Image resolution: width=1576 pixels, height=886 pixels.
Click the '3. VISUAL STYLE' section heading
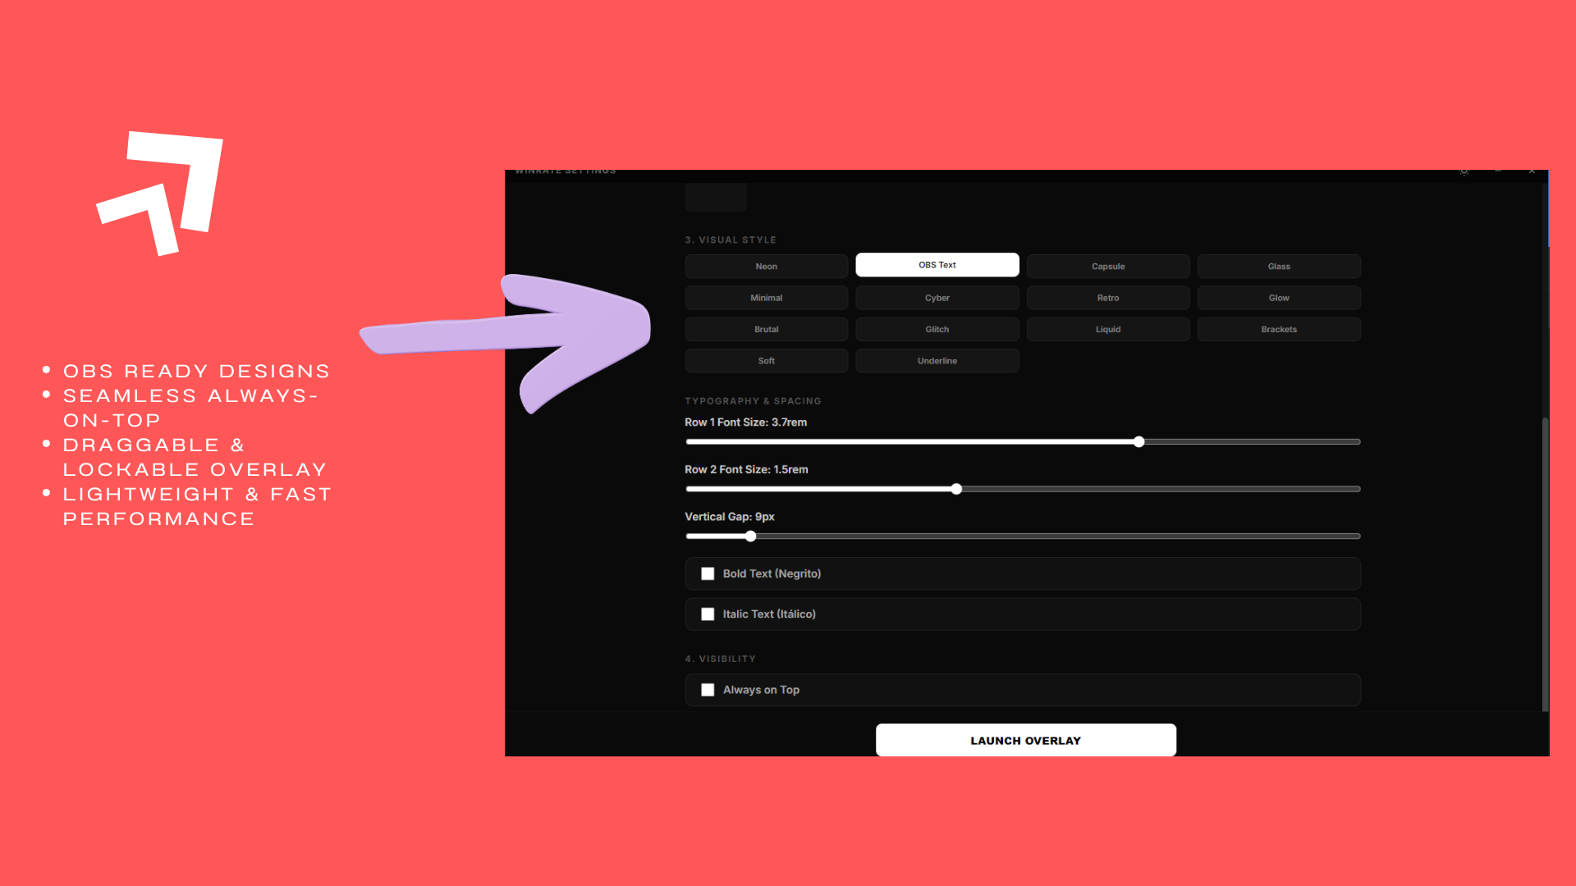731,240
